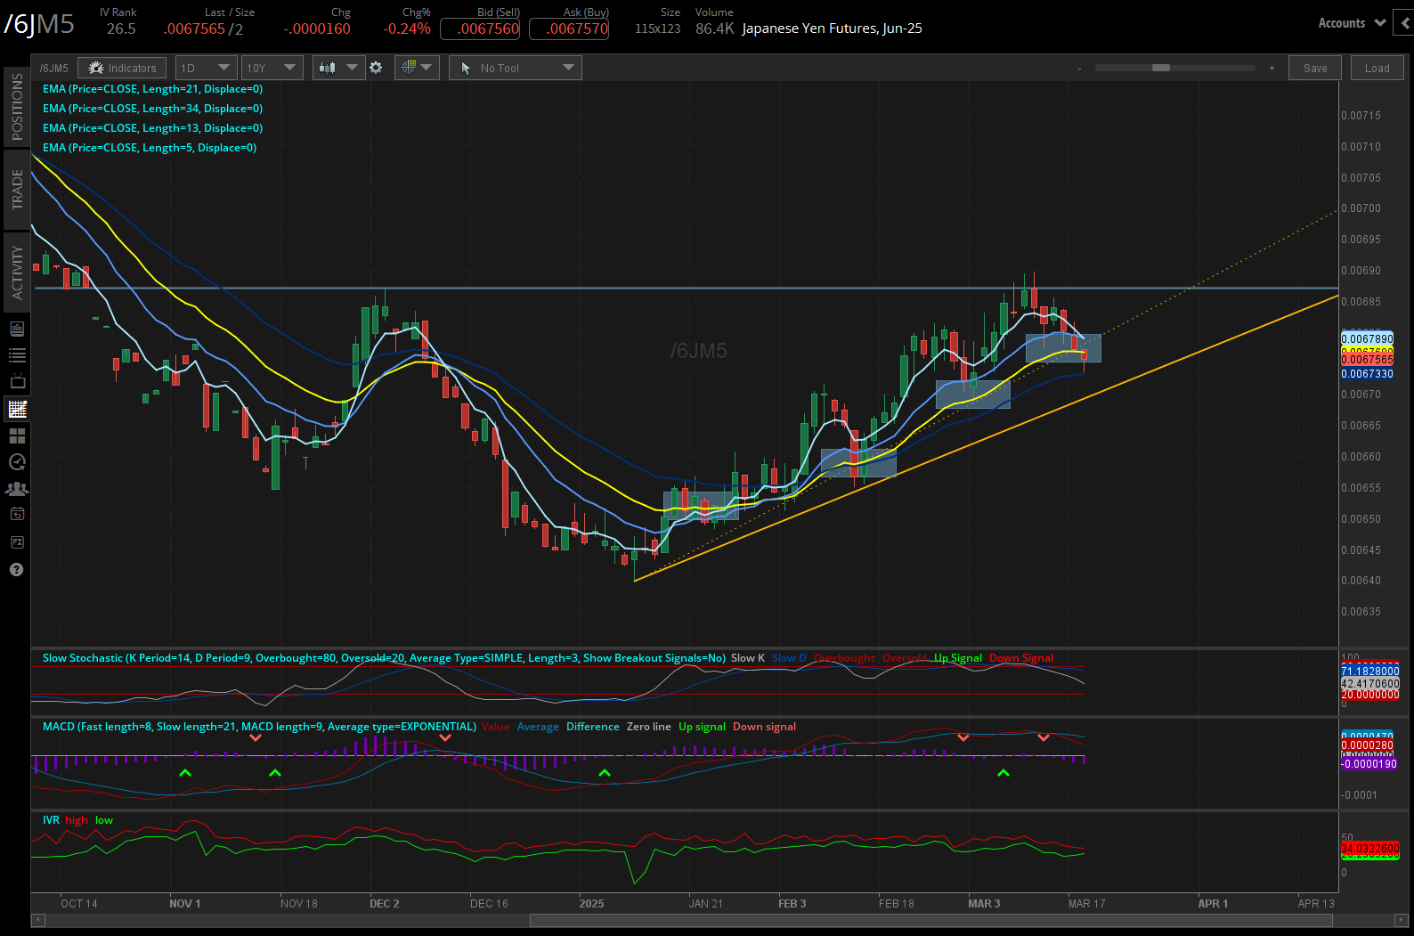The image size is (1414, 936).
Task: Expand the 1D aggregation dropdown
Action: [206, 68]
